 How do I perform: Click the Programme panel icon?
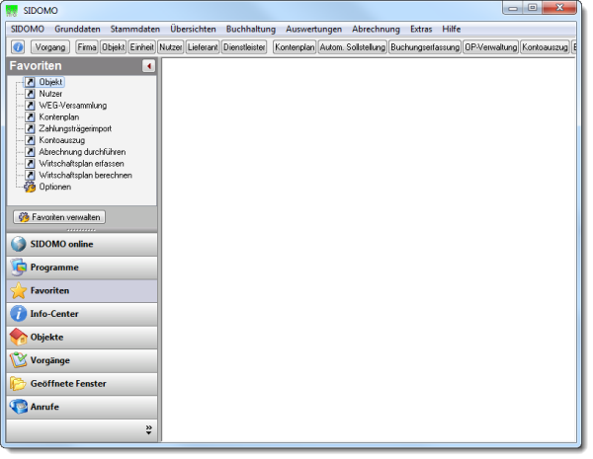coord(18,268)
